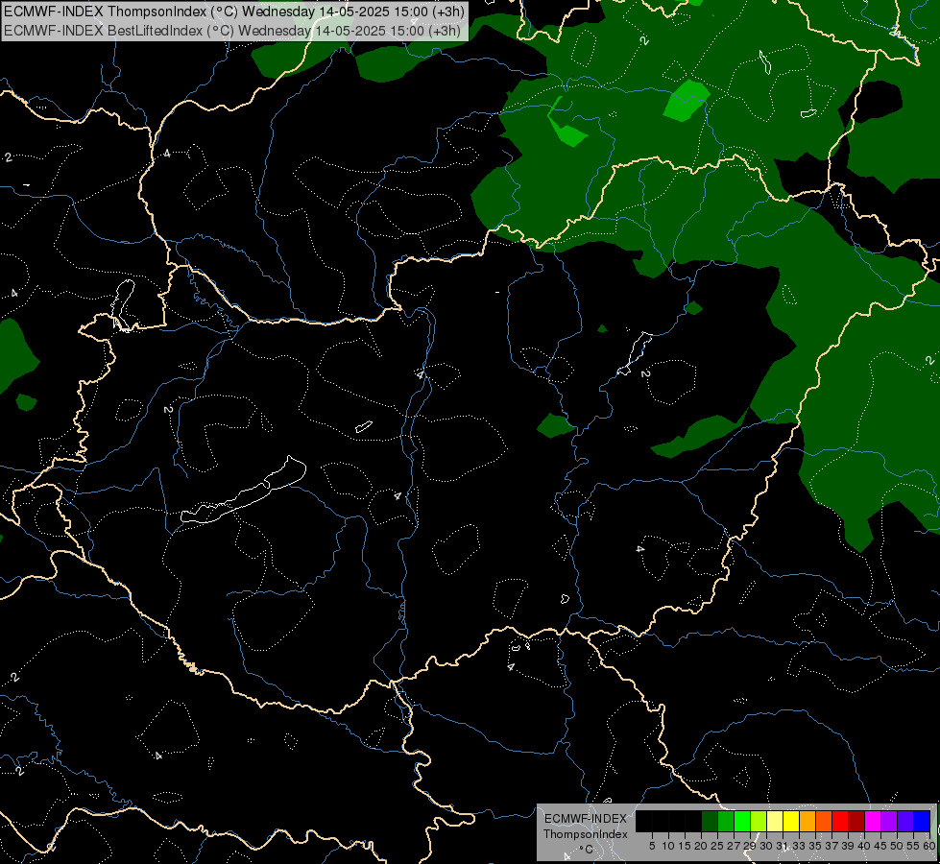Image resolution: width=940 pixels, height=864 pixels.
Task: Click the legend tick value 45
Action: tap(880, 846)
